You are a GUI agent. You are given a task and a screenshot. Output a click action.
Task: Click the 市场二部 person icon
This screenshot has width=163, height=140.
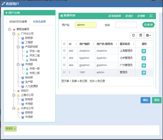pos(27,73)
